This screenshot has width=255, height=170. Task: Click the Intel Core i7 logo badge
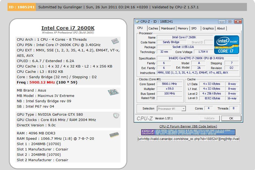226,45
